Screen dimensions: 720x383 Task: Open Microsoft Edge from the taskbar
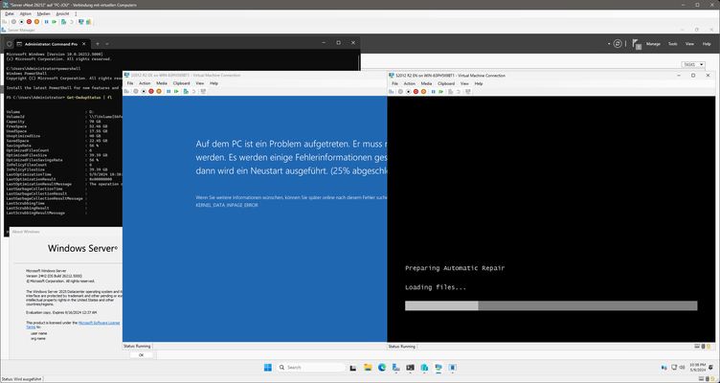point(382,368)
